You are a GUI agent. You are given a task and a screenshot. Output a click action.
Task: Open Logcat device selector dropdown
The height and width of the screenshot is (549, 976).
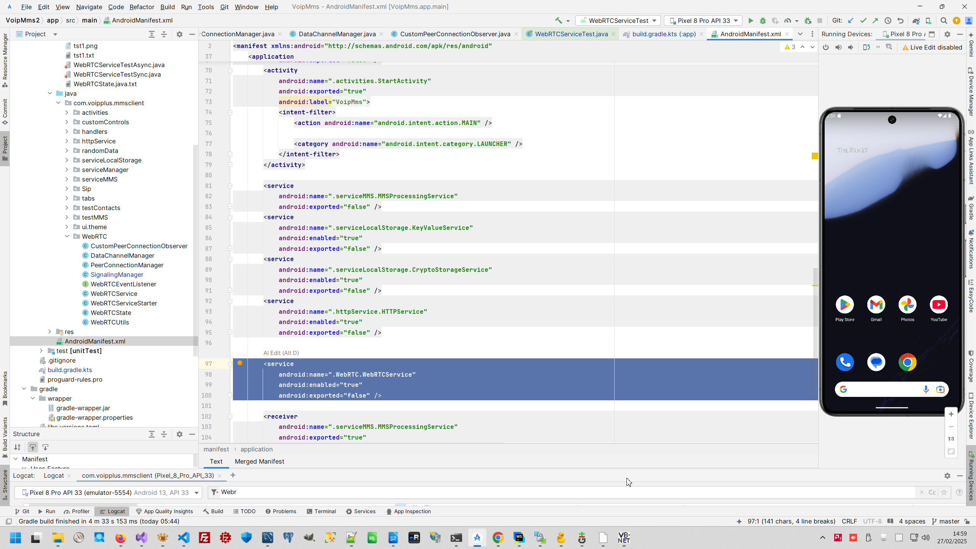tap(108, 493)
